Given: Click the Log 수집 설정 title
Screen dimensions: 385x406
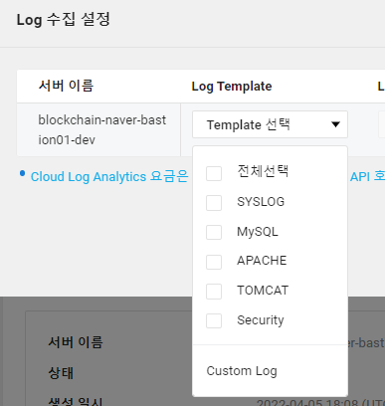Looking at the screenshot, I should click(64, 19).
